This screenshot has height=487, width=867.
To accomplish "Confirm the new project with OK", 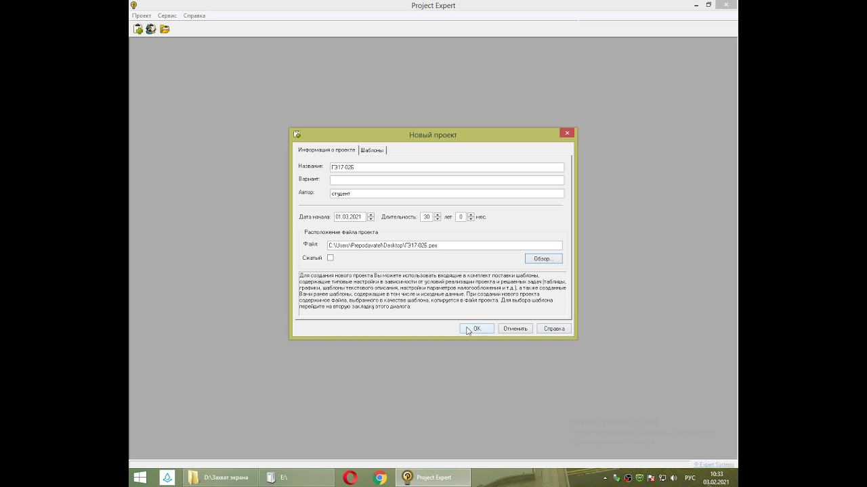I will coord(477,329).
